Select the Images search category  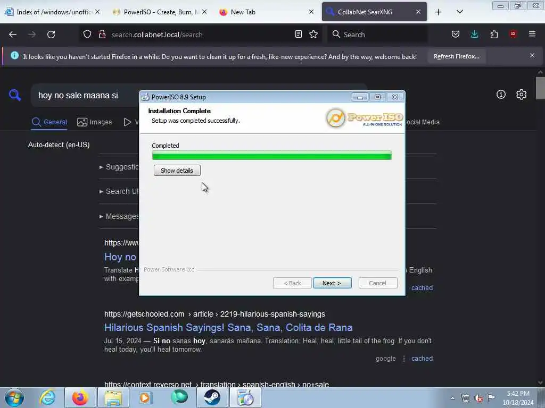[x=95, y=122]
